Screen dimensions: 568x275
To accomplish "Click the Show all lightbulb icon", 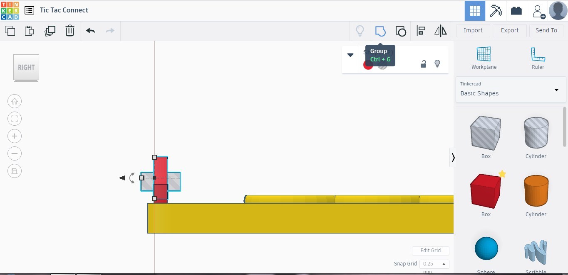I will pyautogui.click(x=360, y=31).
